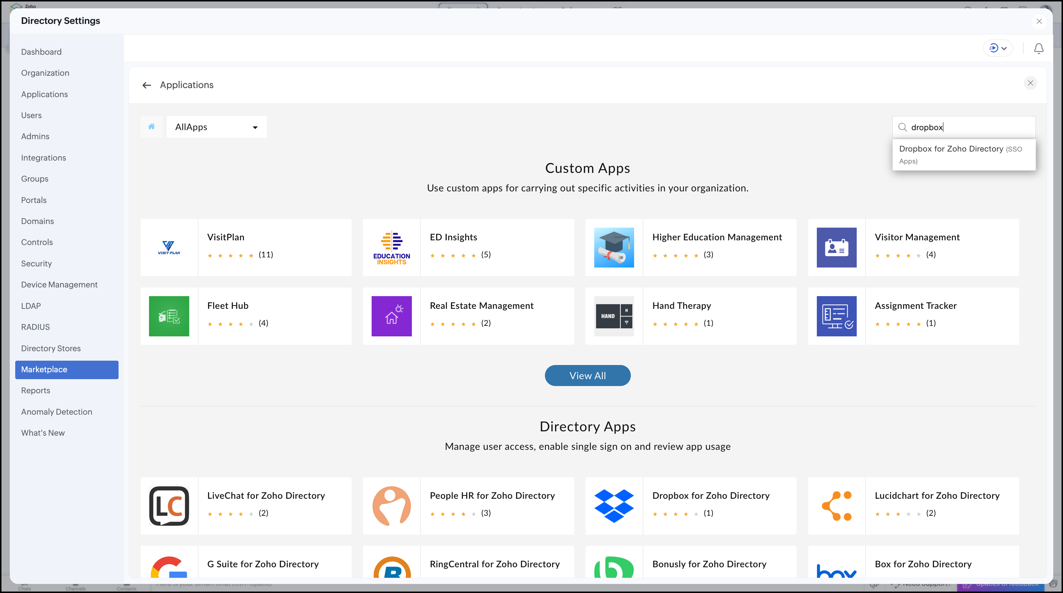Open People HR for Zoho Directory title

click(x=492, y=495)
